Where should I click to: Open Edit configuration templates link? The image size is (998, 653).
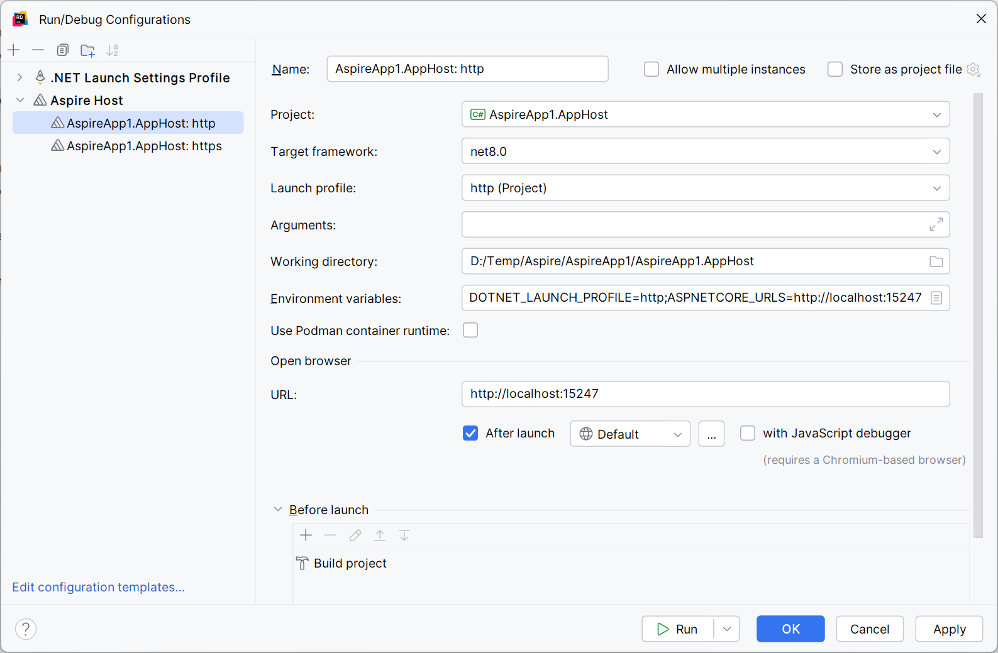(99, 587)
